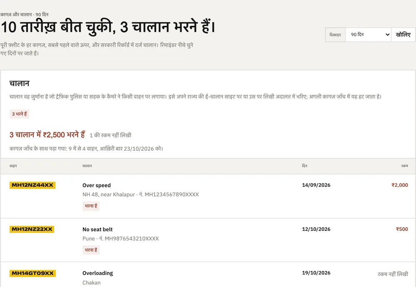Click the खोलिए button
Screen dimensions: 416x287
403,35
